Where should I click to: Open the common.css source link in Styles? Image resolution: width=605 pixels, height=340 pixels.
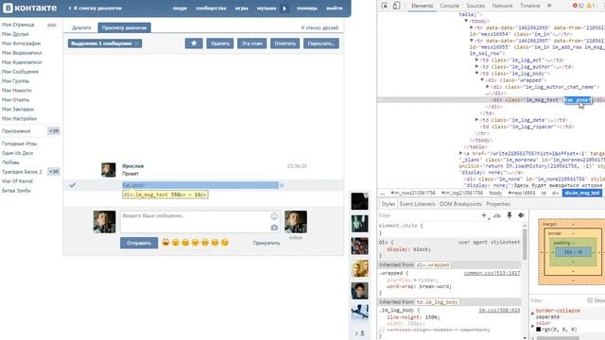point(492,273)
